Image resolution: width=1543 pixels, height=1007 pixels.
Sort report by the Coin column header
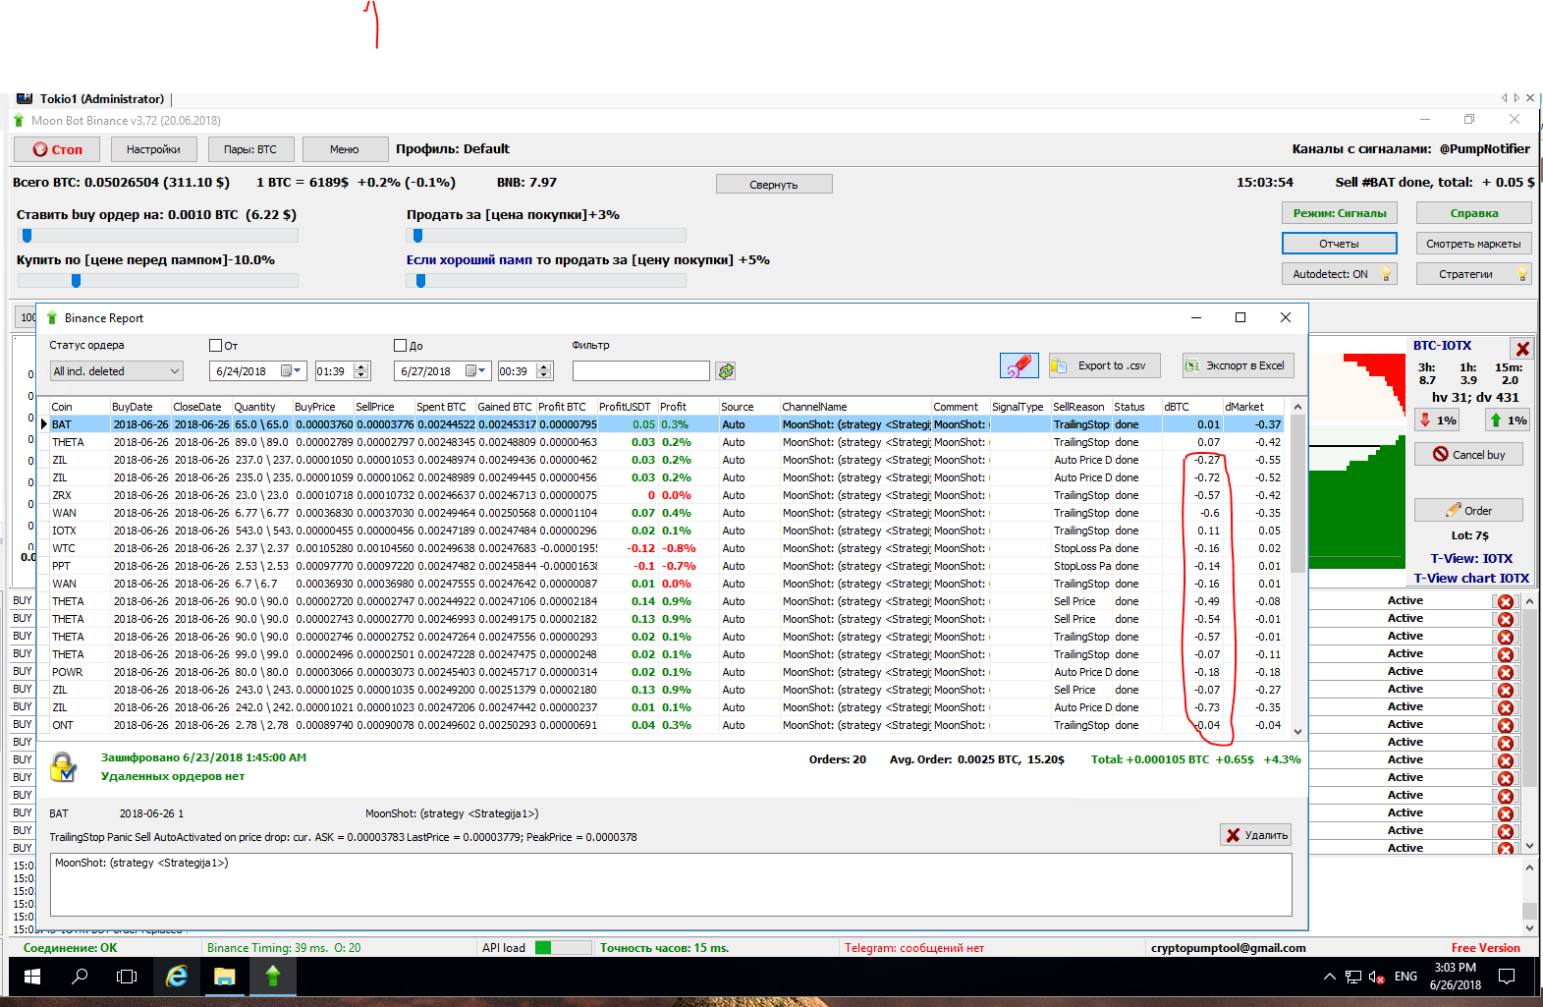(x=79, y=407)
